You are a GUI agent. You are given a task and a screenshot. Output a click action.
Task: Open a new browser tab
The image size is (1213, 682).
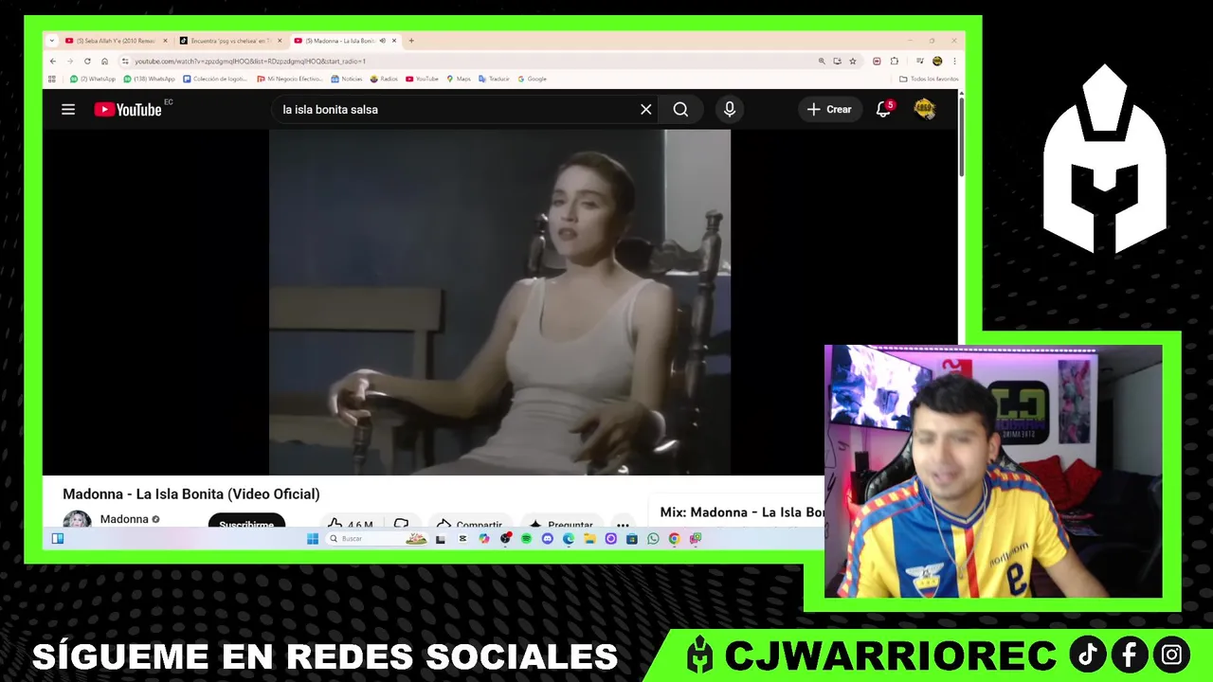(x=411, y=41)
